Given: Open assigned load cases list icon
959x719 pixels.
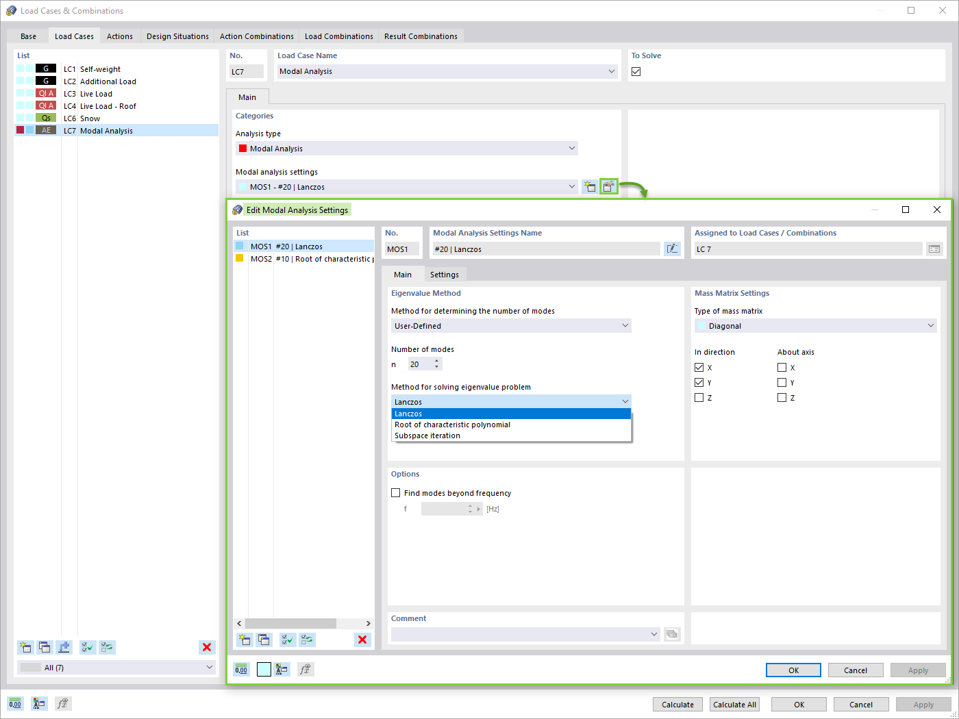Looking at the screenshot, I should [934, 249].
